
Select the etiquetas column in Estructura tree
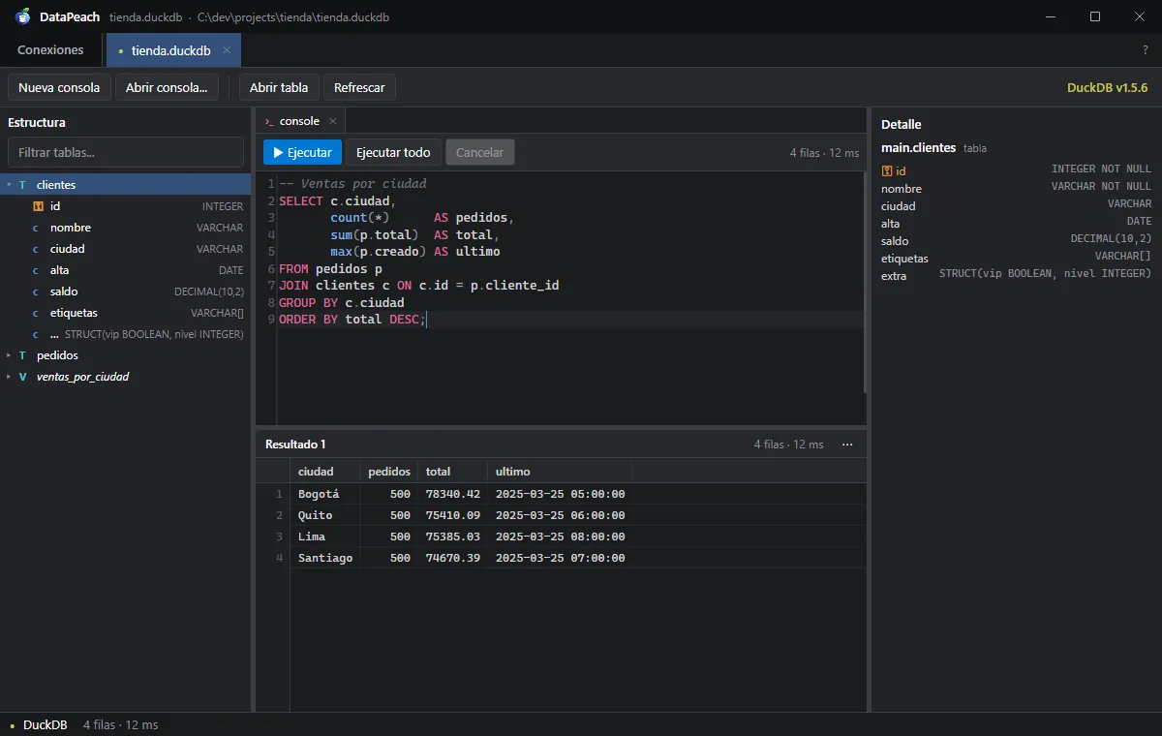coord(126,313)
